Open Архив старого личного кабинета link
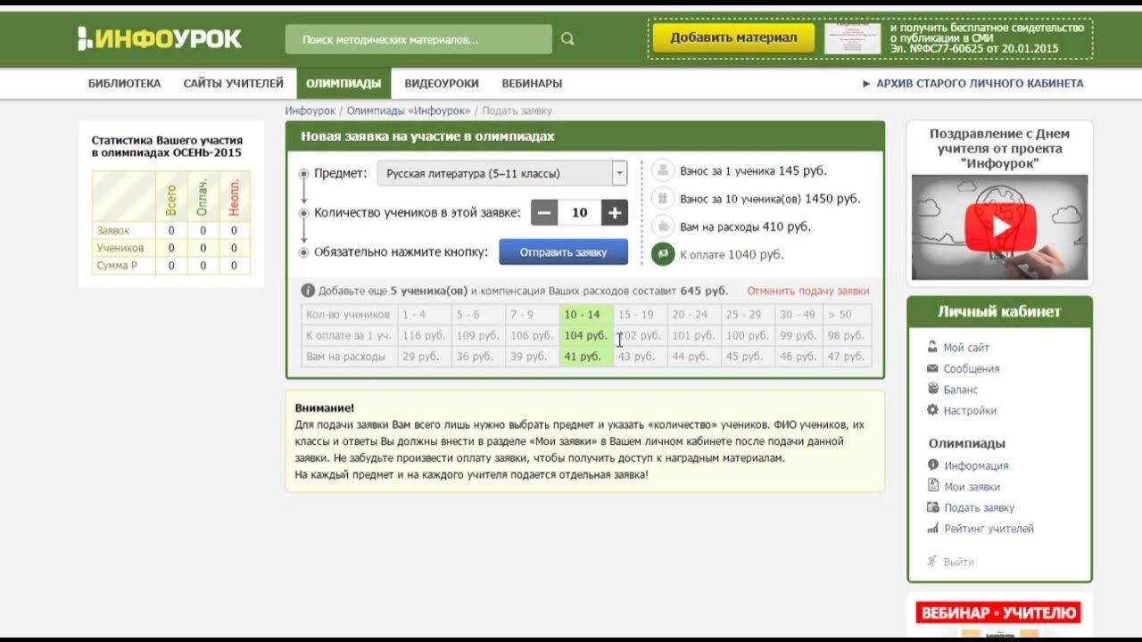Screen dimensions: 1142x642 click(x=973, y=84)
